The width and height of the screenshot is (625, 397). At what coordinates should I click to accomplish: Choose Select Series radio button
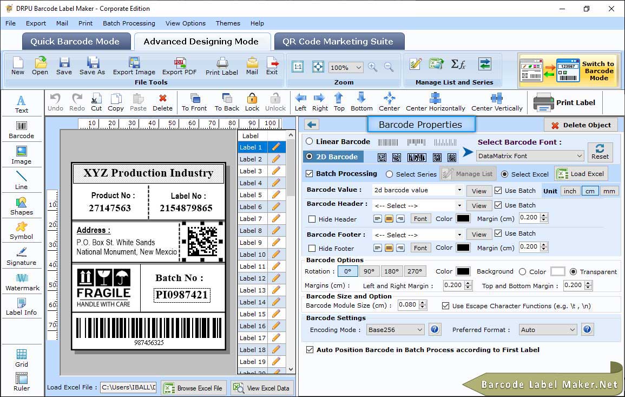(390, 174)
